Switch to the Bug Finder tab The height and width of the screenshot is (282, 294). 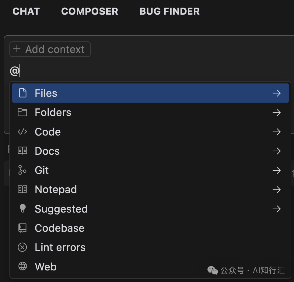pyautogui.click(x=170, y=11)
